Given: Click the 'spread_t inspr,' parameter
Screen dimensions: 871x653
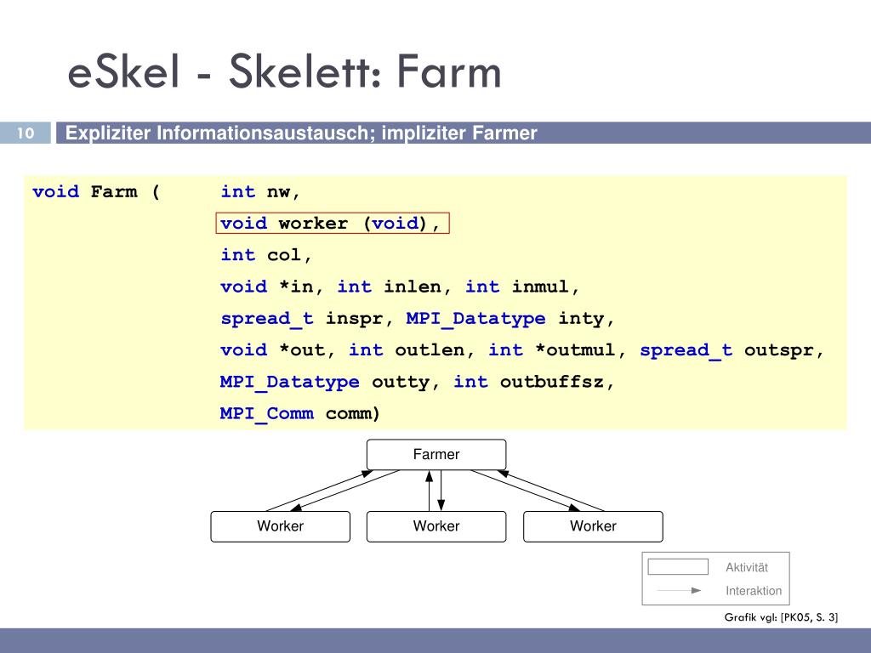Looking at the screenshot, I should (307, 318).
